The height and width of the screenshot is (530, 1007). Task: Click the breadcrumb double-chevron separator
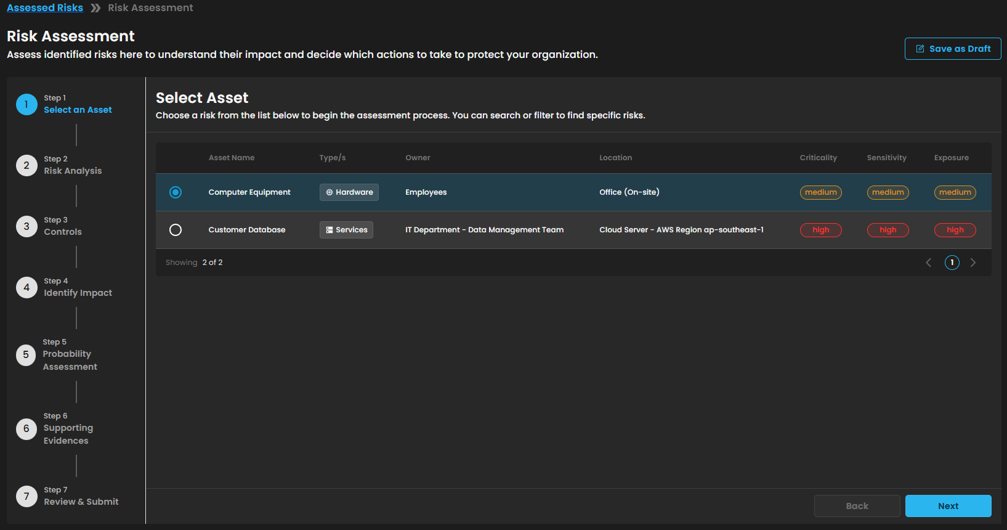coord(95,8)
